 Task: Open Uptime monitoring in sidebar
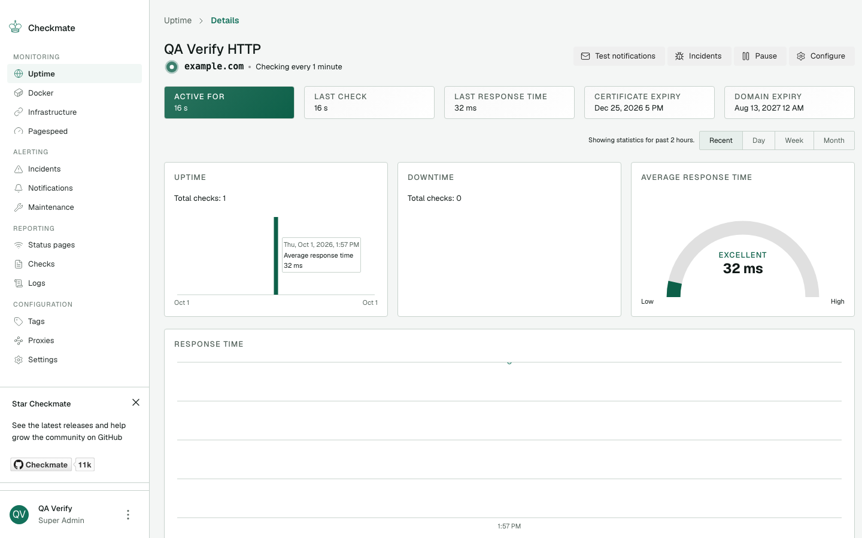pos(74,74)
